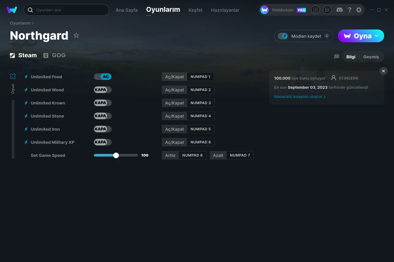Expand the Oyna button dropdown arrow
This screenshot has height=262, width=394.
(377, 36)
